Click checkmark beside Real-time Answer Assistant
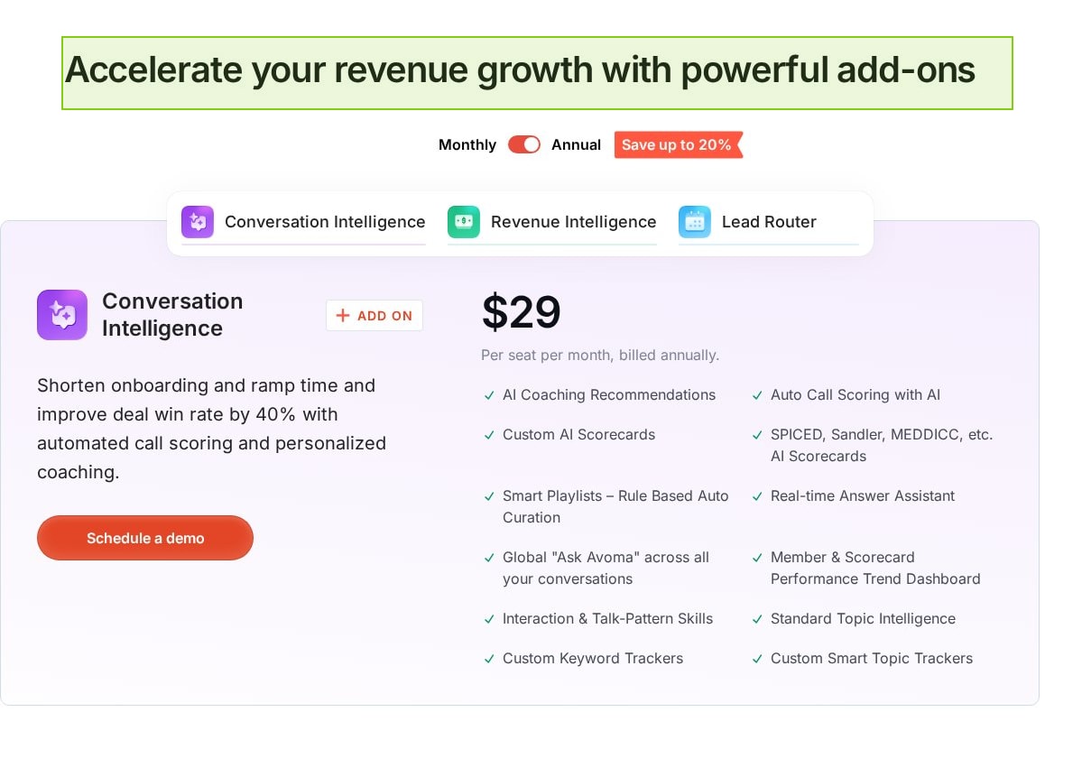Viewport: 1082px width, 777px height. point(757,496)
